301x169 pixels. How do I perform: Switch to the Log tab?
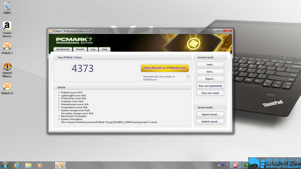point(93,49)
